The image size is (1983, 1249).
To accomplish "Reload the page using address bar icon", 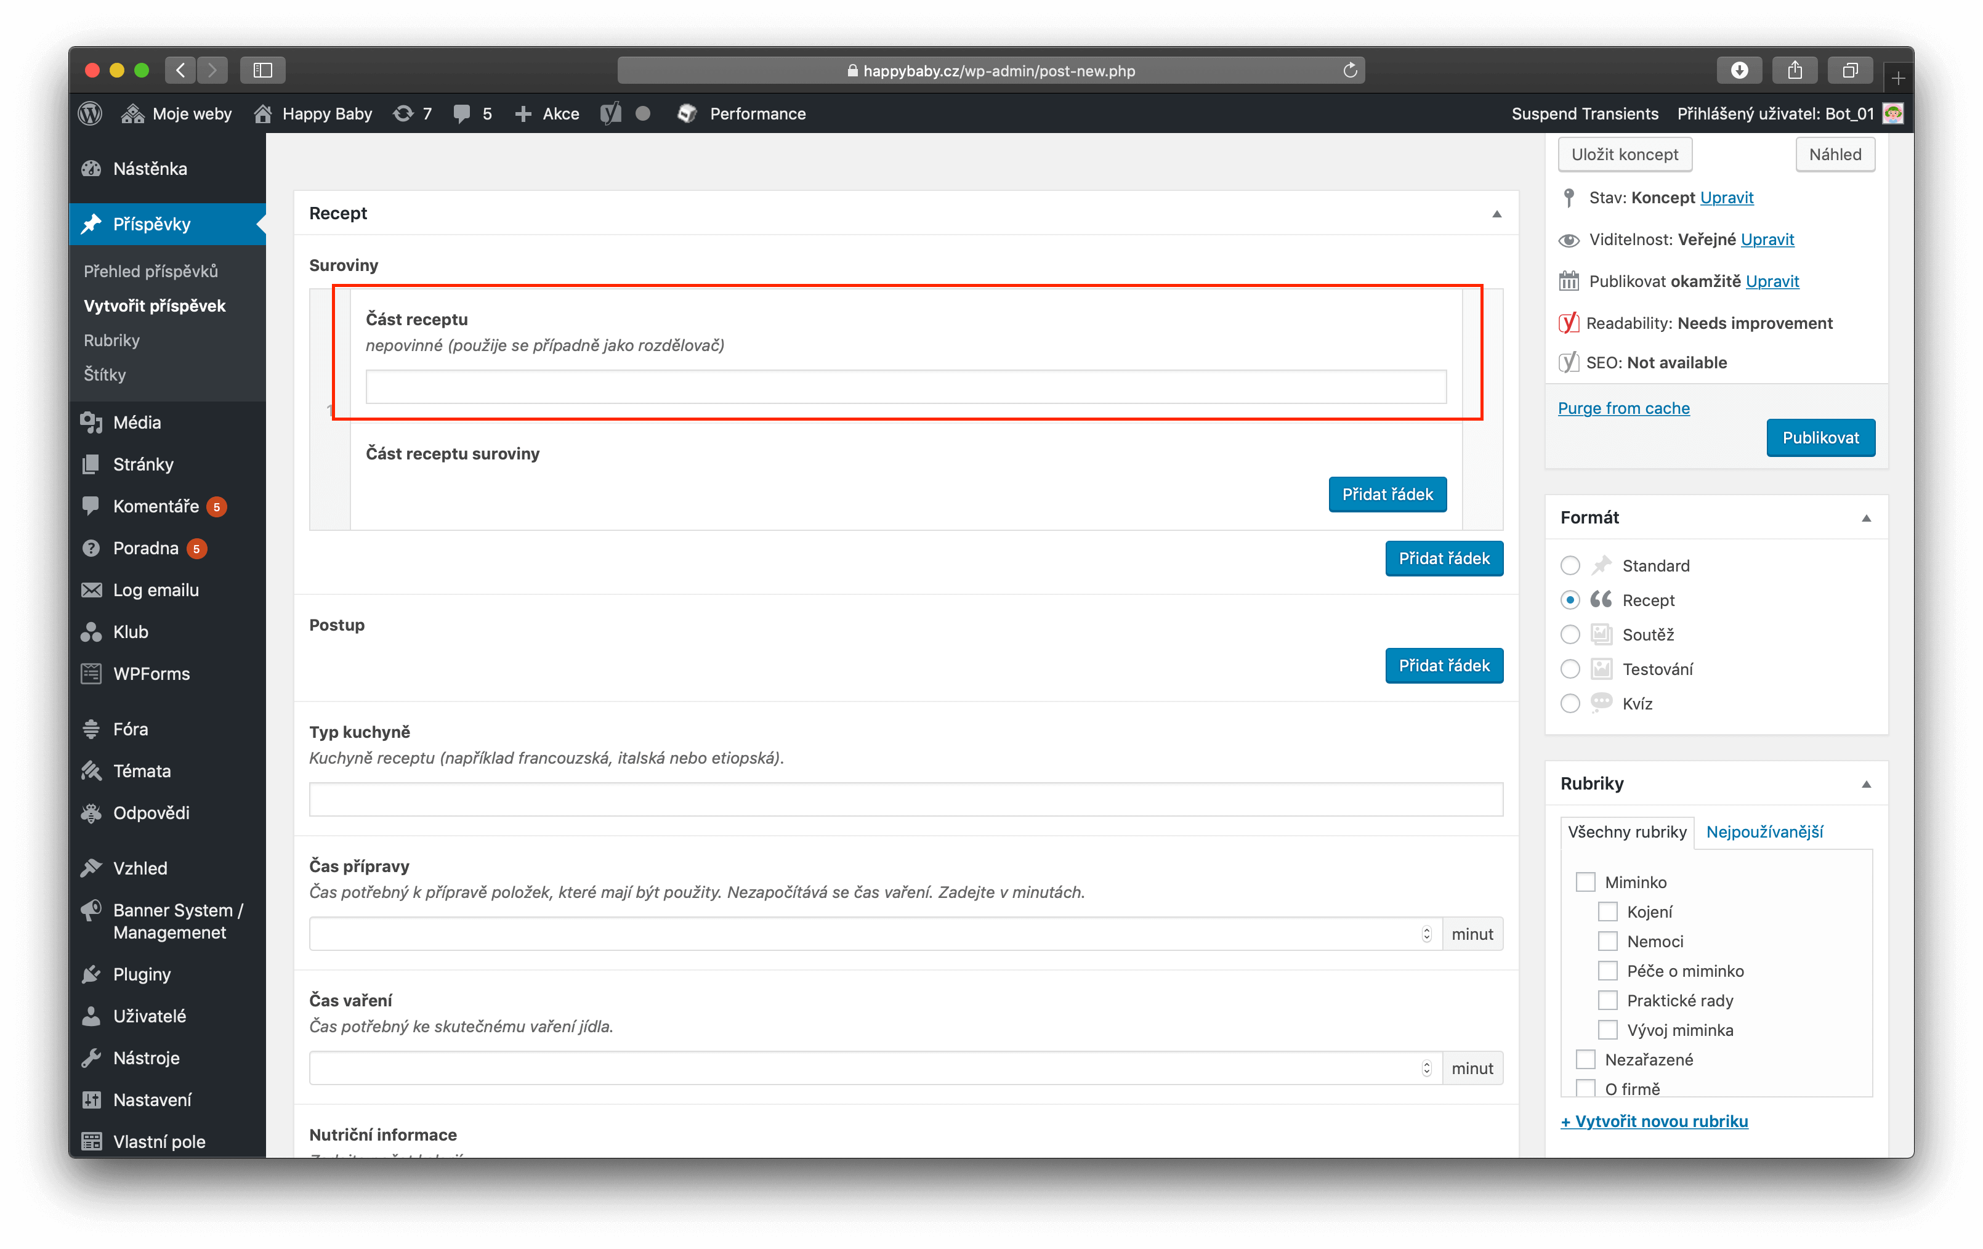I will point(1350,70).
